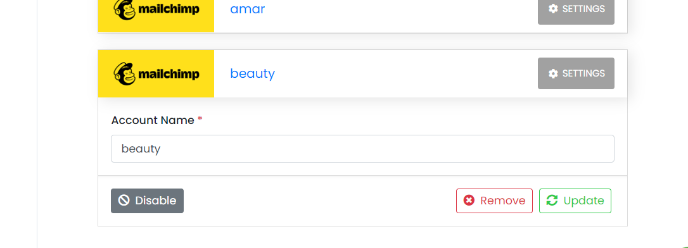
Task: Click the ban circle icon on Disable
Action: [x=124, y=201]
